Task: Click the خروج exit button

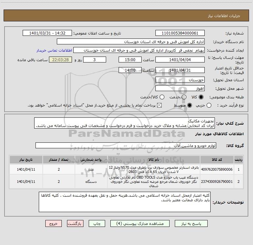Action: pyautogui.click(x=54, y=224)
